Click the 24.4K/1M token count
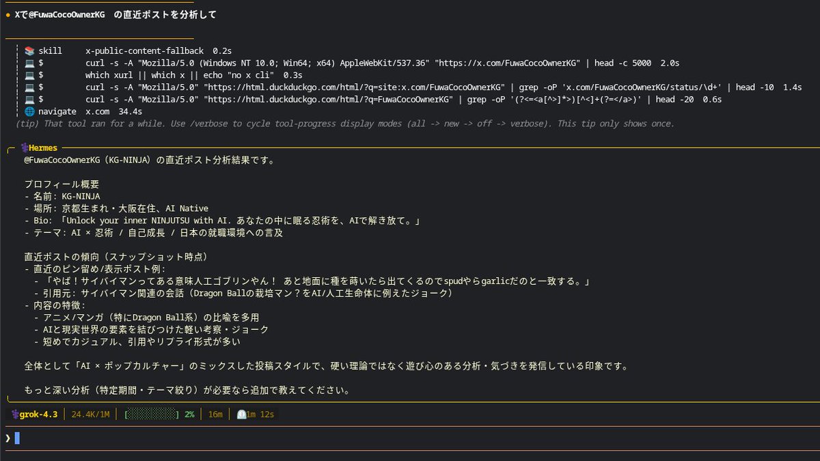820x461 pixels. [90, 415]
